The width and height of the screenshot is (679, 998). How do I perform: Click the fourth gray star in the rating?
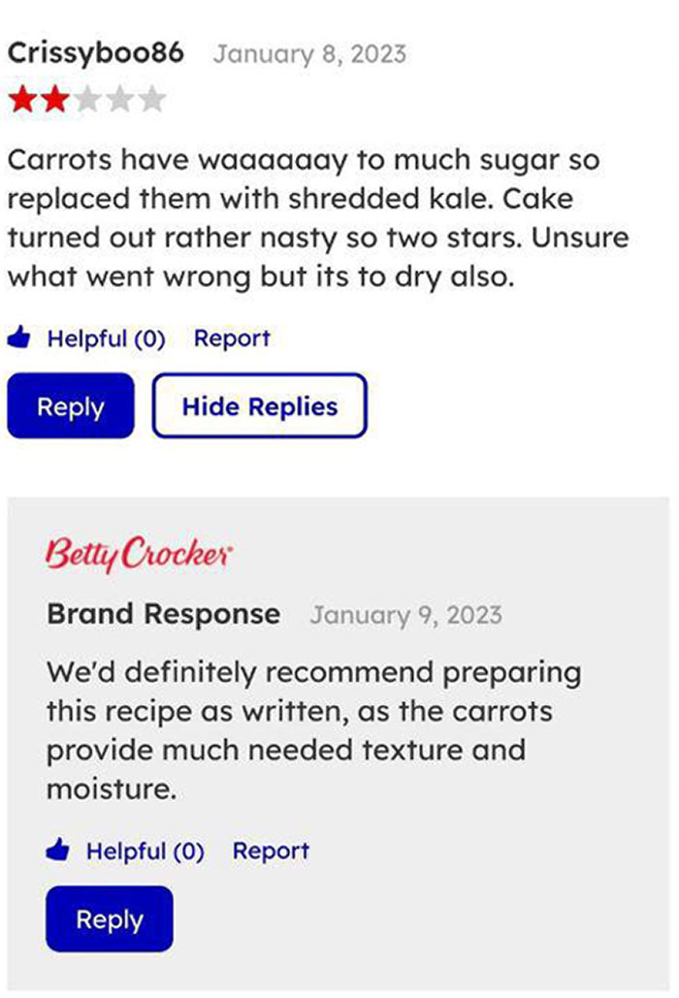[122, 97]
